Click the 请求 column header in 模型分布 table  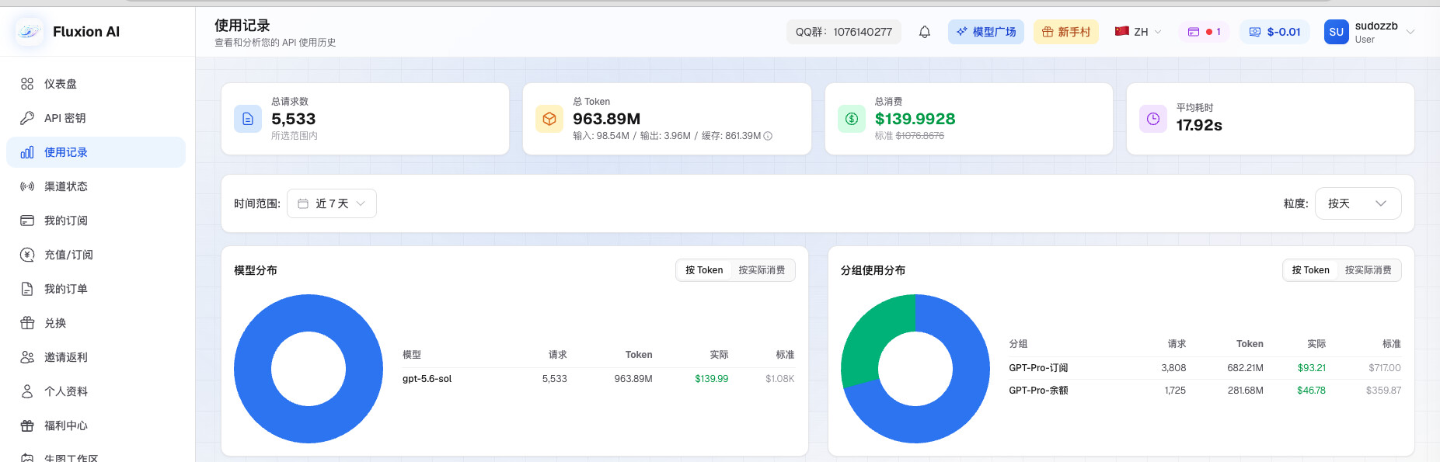(x=558, y=355)
